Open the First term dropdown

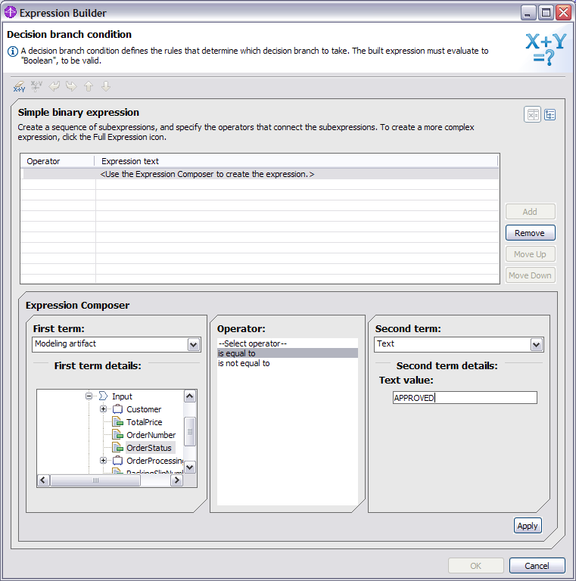pyautogui.click(x=193, y=344)
